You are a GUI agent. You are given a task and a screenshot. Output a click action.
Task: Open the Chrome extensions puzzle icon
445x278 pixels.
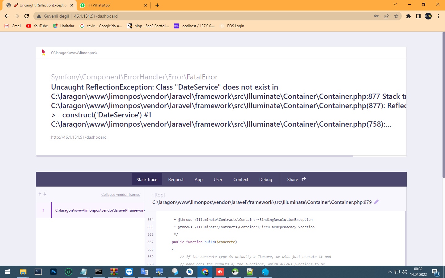pyautogui.click(x=408, y=16)
